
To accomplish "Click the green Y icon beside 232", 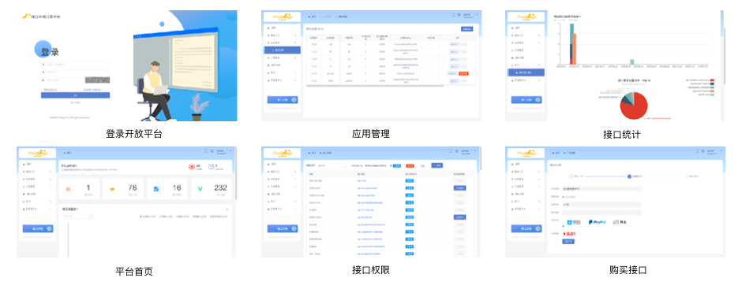I will [x=200, y=189].
